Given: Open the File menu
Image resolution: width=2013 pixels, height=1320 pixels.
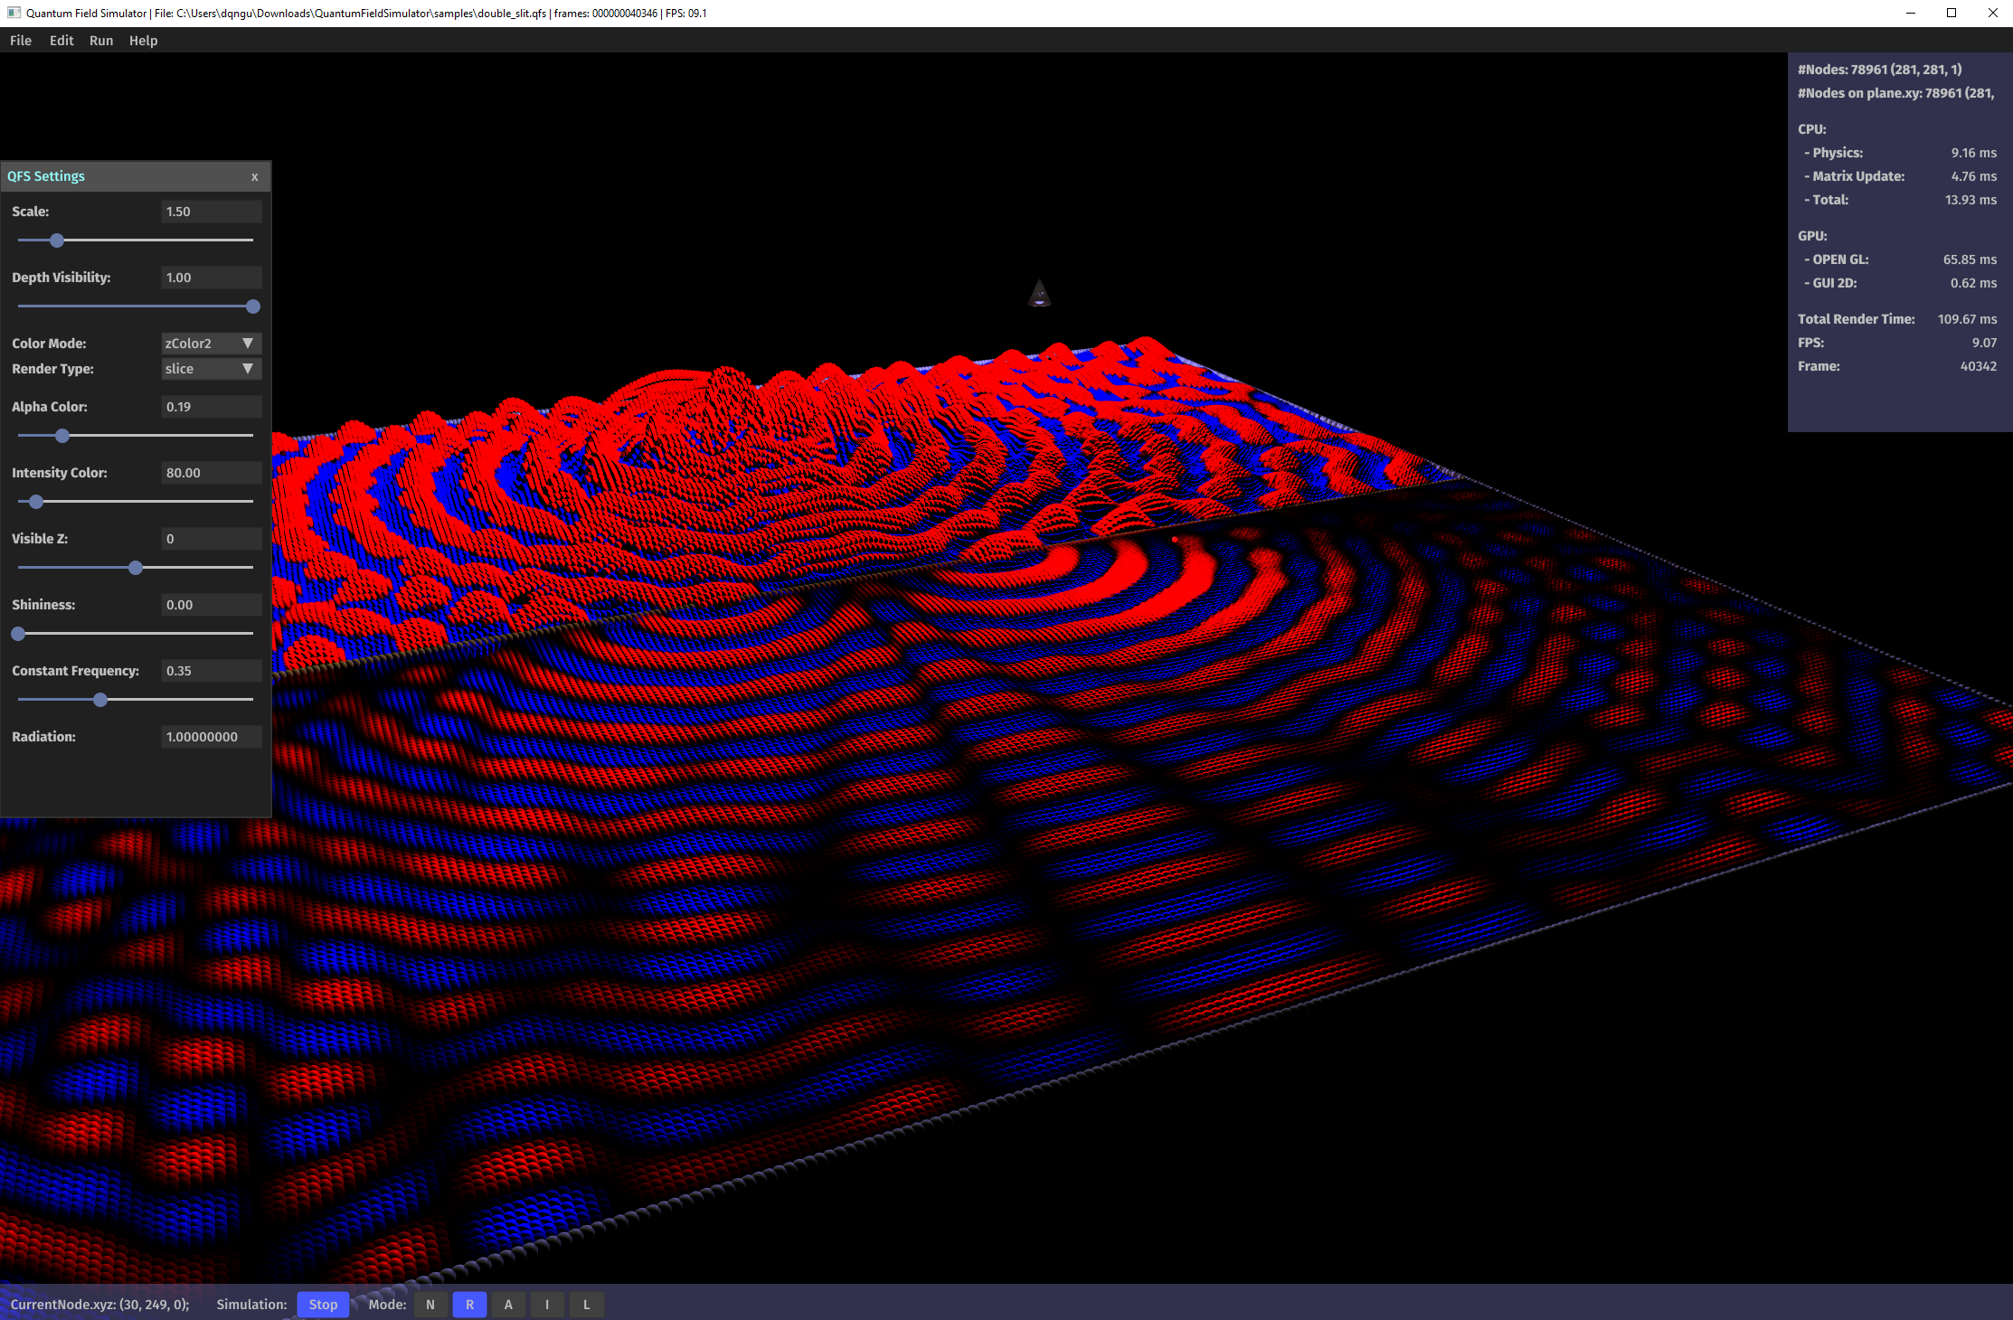Looking at the screenshot, I should (21, 41).
